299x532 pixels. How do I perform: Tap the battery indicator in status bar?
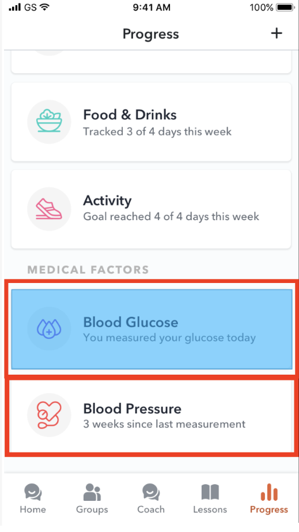[x=286, y=7]
